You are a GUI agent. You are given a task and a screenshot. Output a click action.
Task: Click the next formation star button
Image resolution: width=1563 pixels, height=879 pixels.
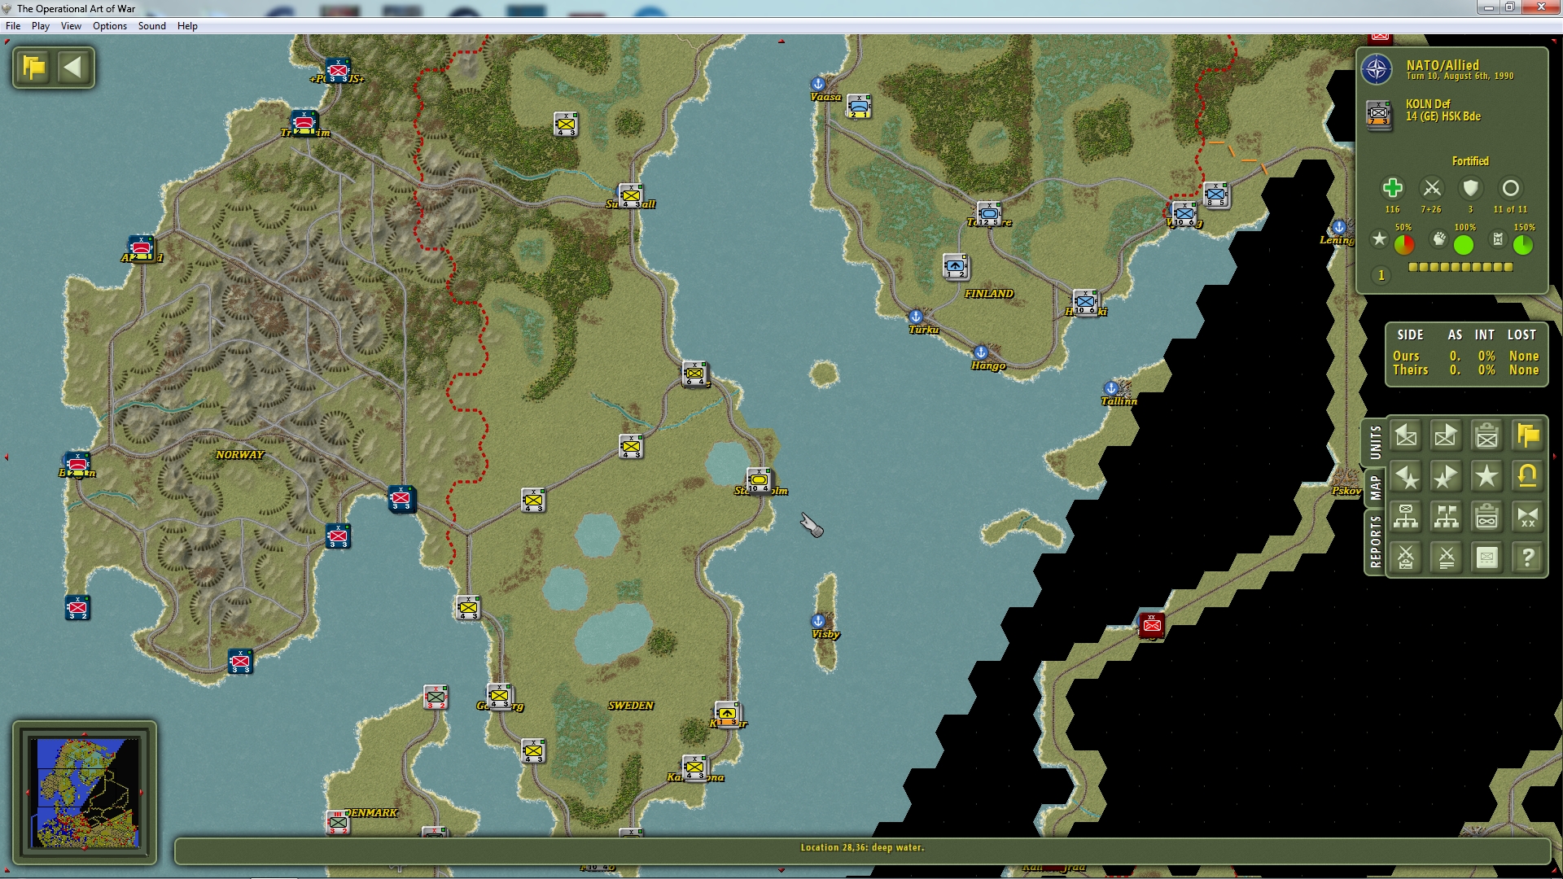pyautogui.click(x=1447, y=477)
